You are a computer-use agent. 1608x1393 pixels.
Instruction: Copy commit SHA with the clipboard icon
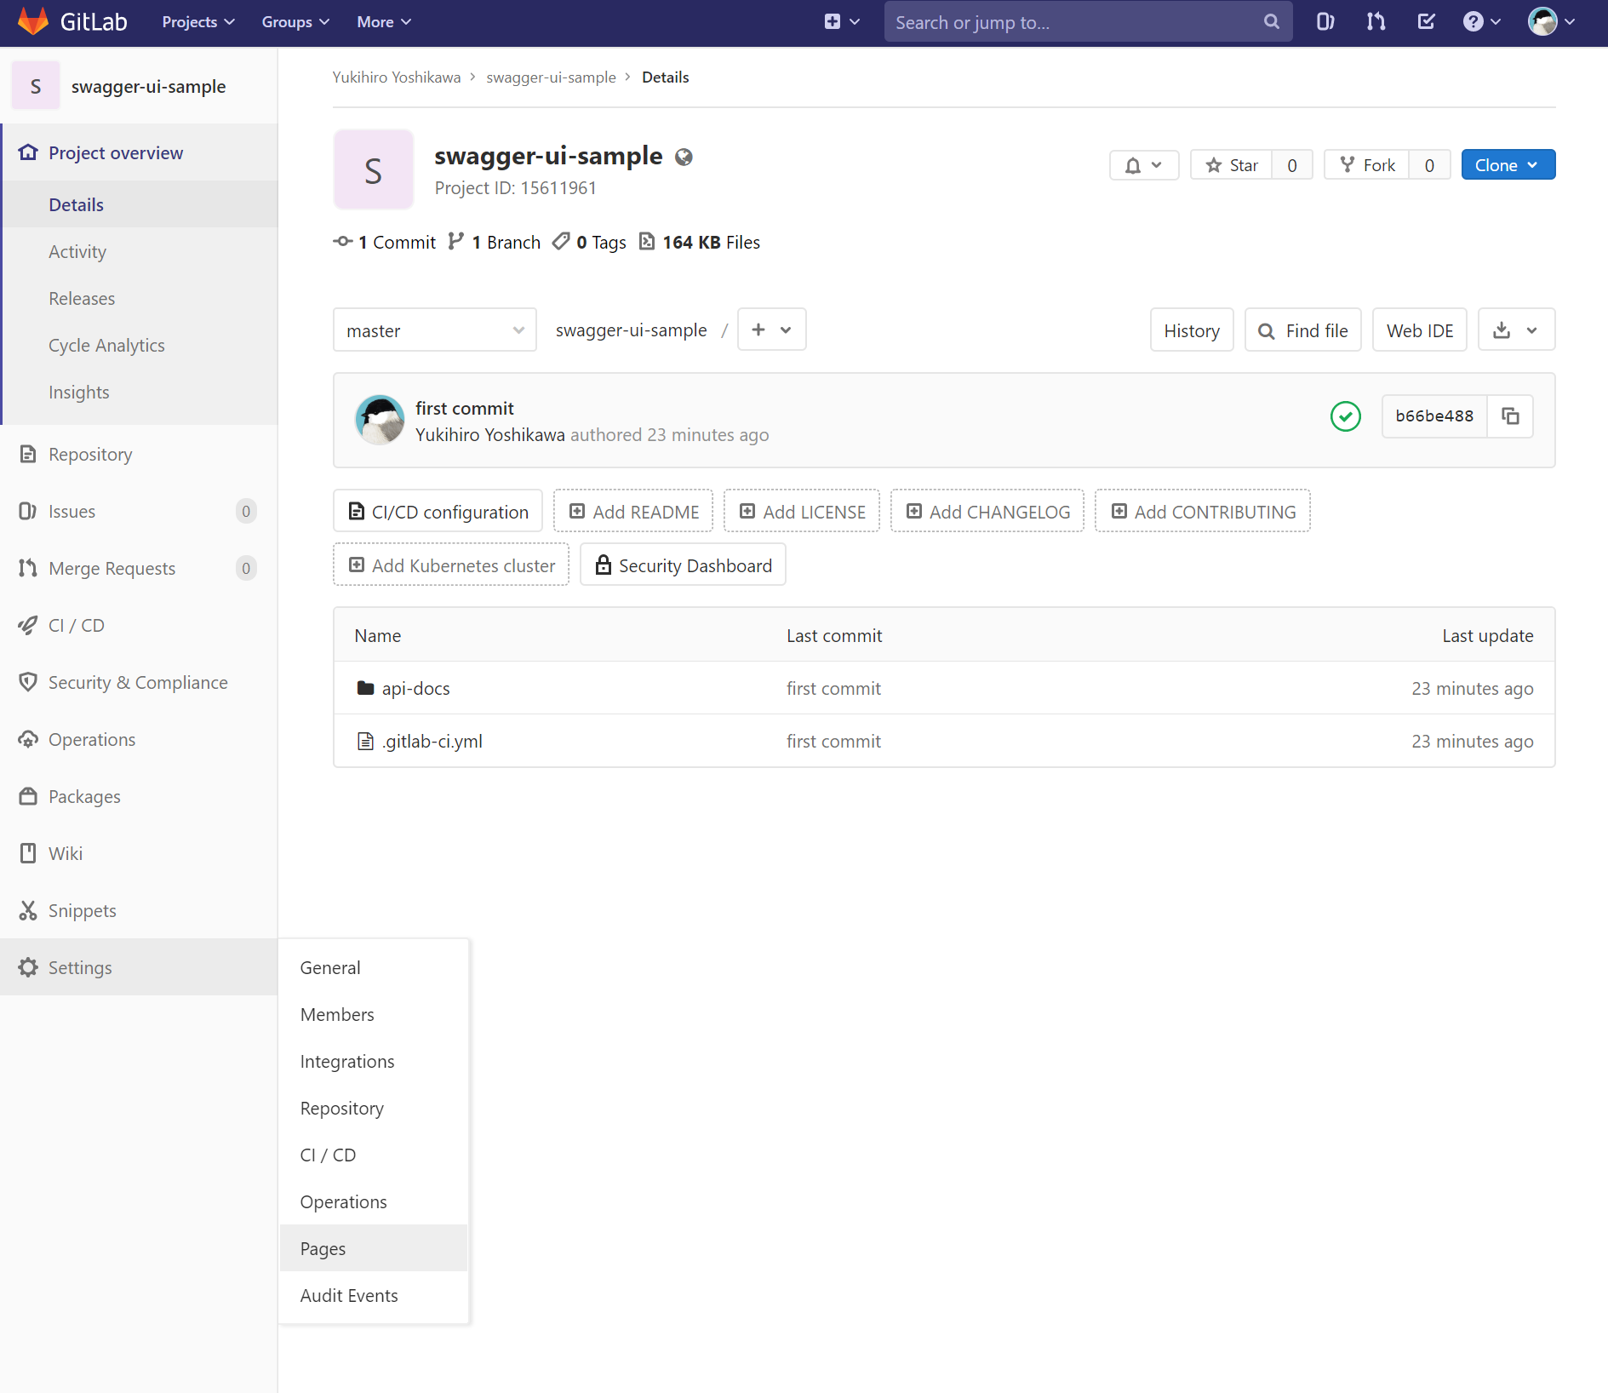coord(1510,416)
